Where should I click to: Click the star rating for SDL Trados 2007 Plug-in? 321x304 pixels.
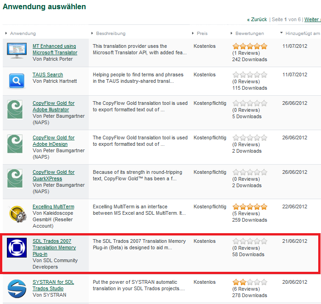point(250,241)
